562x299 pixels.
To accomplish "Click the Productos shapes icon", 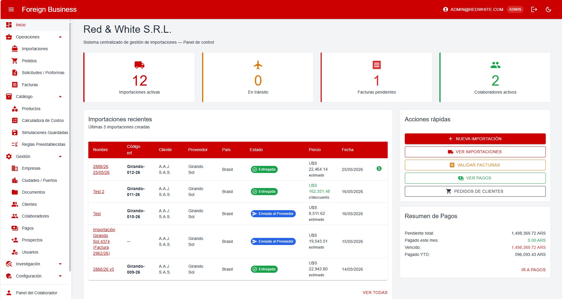I will (x=15, y=109).
